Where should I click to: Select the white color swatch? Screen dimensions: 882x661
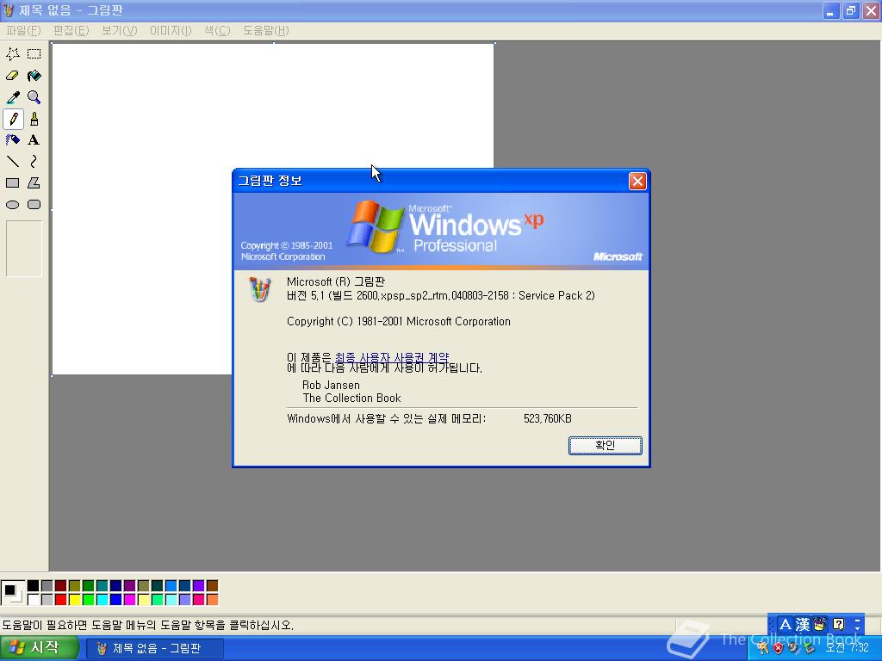point(34,600)
